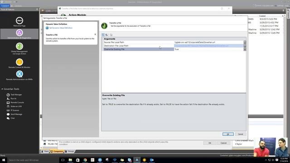The width and height of the screenshot is (290, 163).
Task: Click the taskbar search box
Action: 33,160
